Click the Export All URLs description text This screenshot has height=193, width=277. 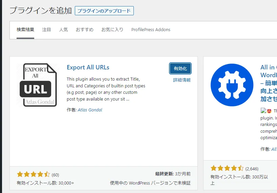point(106,89)
